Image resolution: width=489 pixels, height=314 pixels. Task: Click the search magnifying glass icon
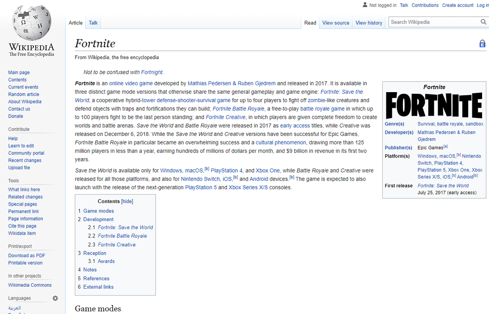[483, 22]
